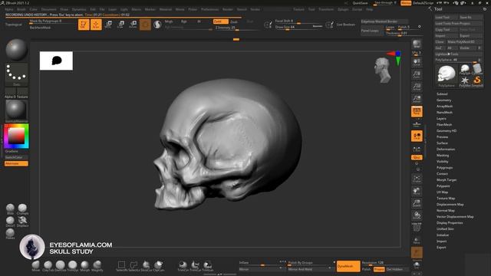This screenshot has width=491, height=276.
Task: Choose the Morph brush
Action: click(x=85, y=266)
